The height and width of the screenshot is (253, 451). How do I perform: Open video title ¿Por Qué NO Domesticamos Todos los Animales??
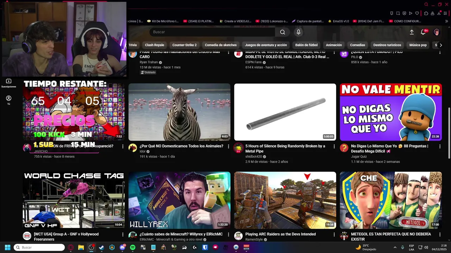(x=181, y=146)
